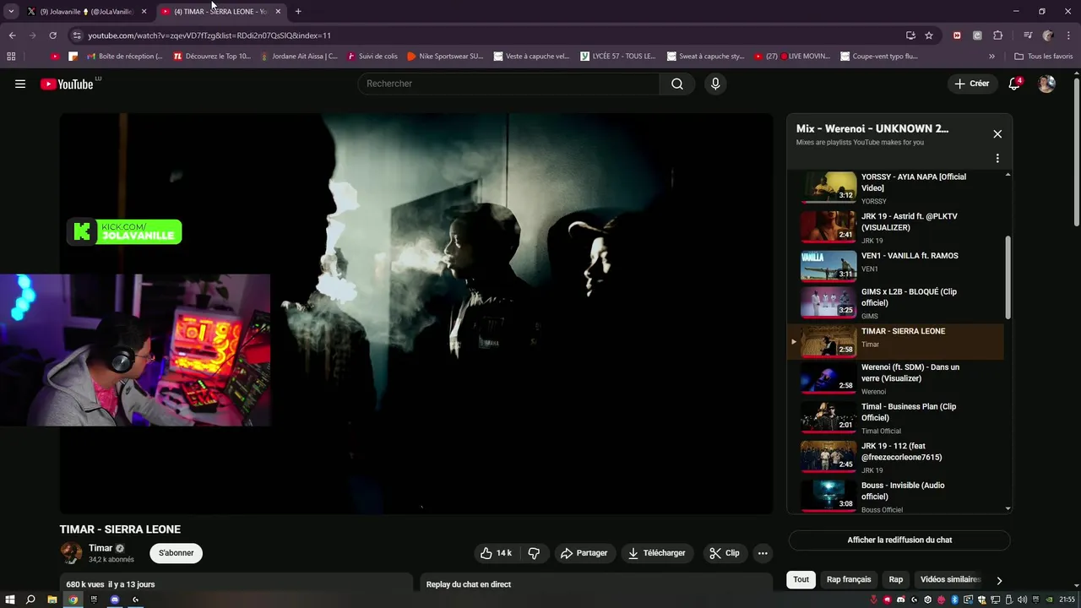The image size is (1081, 608).
Task: Open the Mix playlist three-dot options
Action: tap(997, 158)
